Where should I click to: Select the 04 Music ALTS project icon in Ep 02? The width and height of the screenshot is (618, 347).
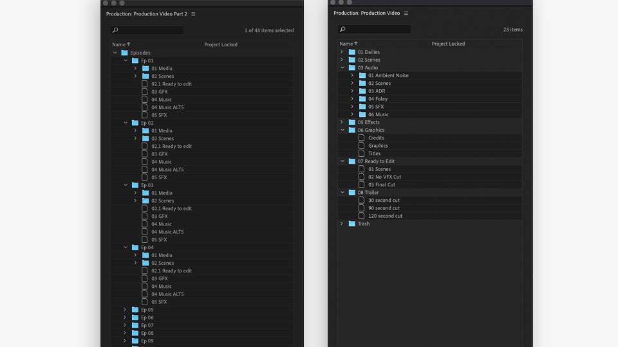(145, 170)
